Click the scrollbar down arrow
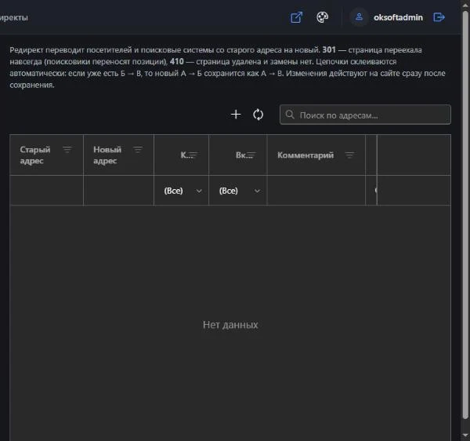 point(465,436)
